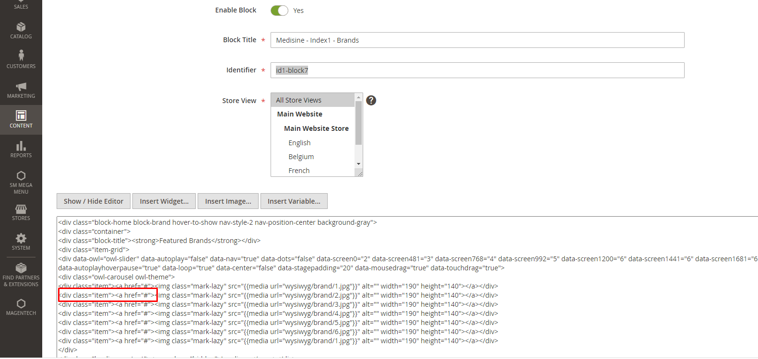Click store view list scroll-down arrow
758x359 pixels.
(x=358, y=164)
